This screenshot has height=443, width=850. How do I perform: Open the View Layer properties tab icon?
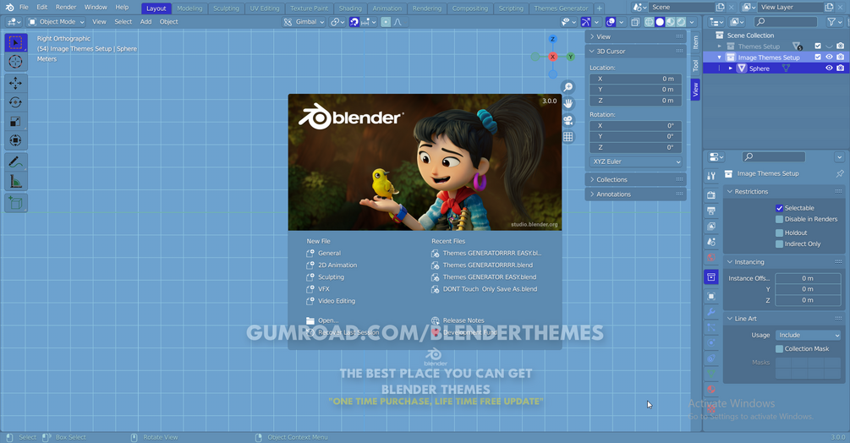pyautogui.click(x=711, y=227)
